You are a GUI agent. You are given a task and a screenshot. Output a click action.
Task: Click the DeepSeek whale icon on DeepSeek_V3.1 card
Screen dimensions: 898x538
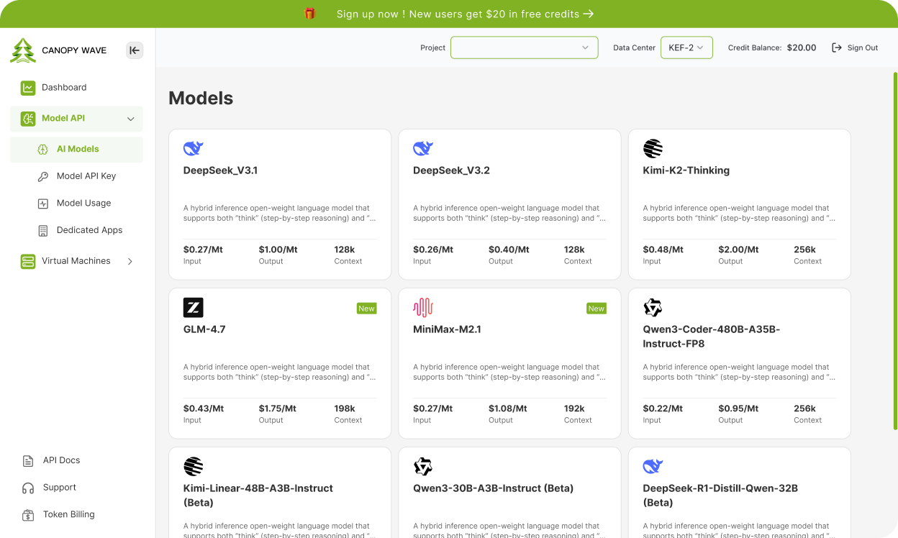[x=192, y=148]
